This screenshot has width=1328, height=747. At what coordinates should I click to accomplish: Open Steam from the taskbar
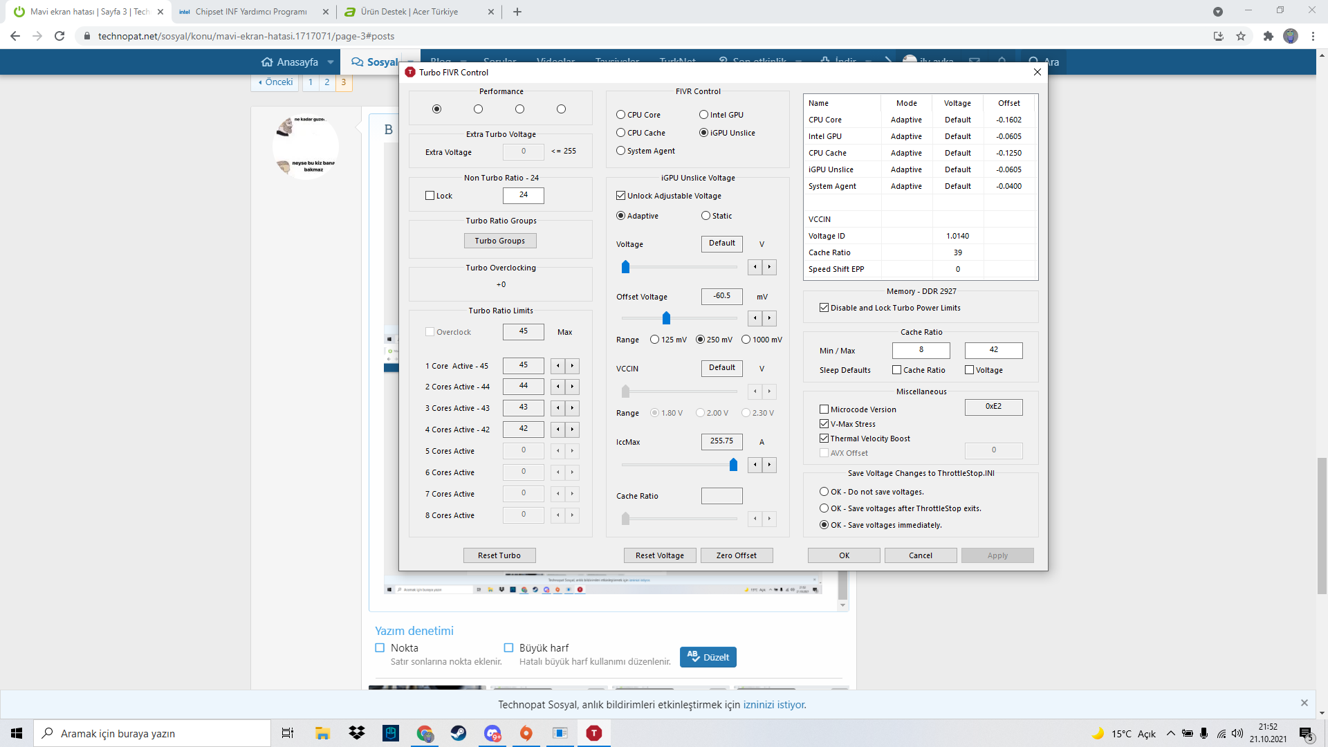click(x=459, y=733)
